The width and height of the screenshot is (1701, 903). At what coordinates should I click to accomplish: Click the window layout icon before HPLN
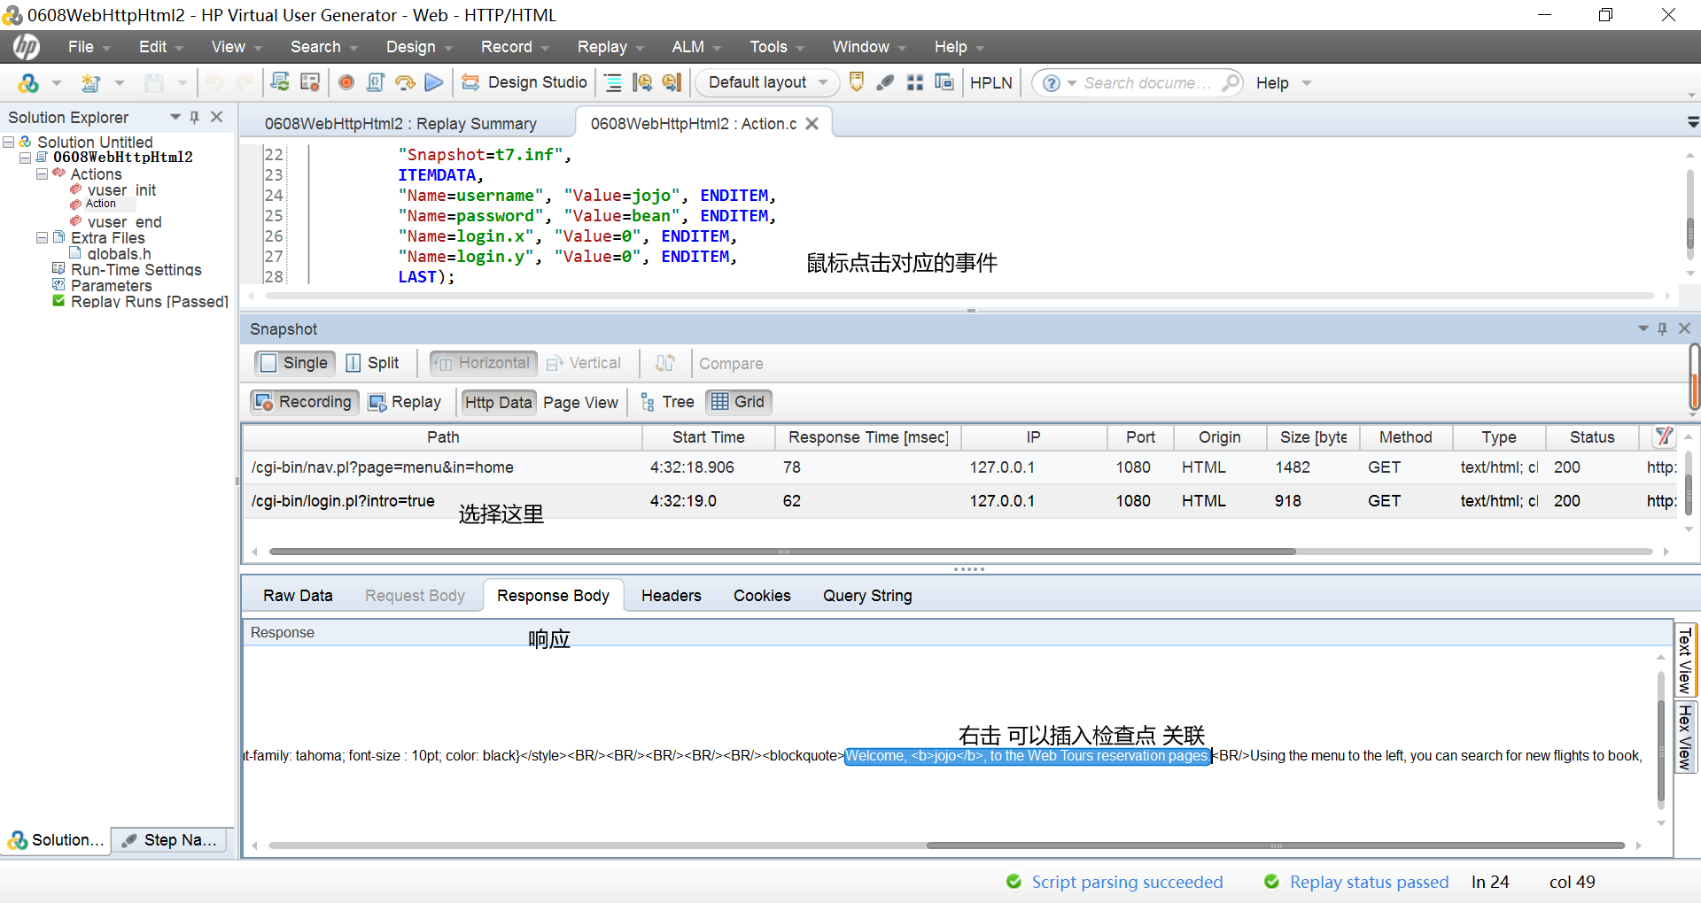944,82
